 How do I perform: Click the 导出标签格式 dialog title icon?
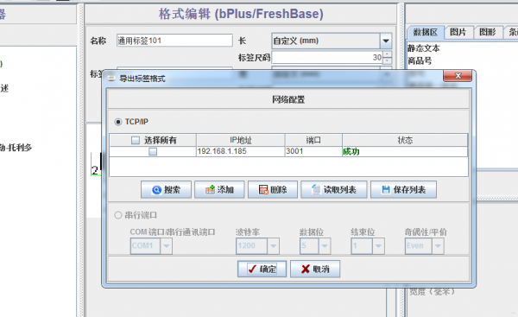click(111, 79)
